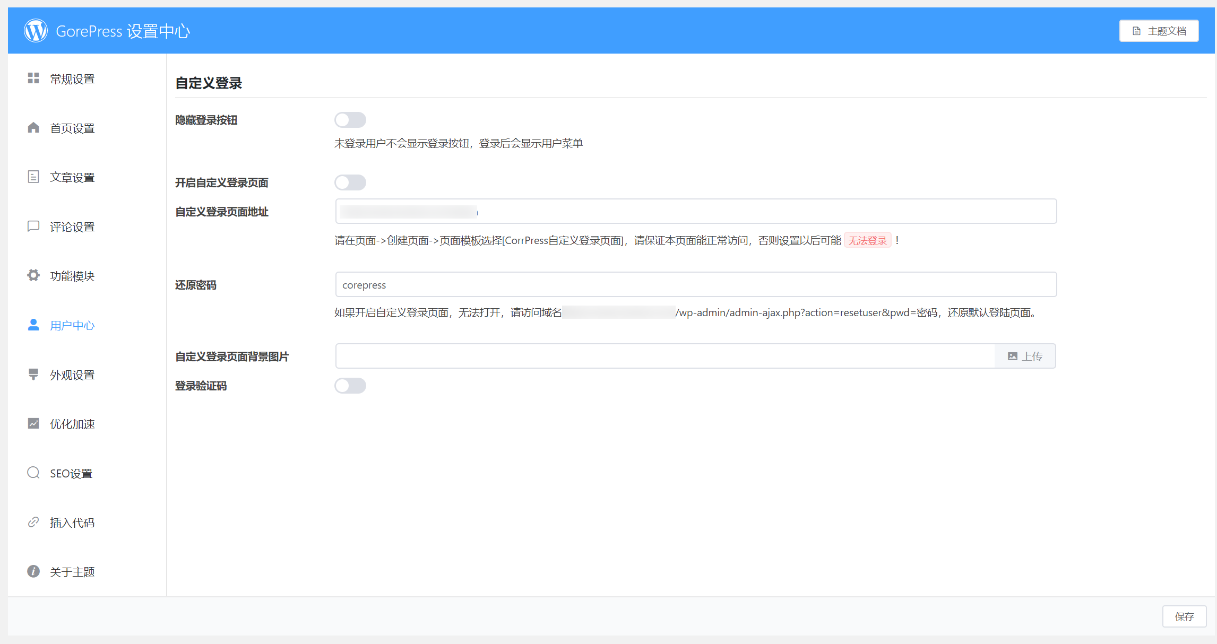Click the gear icon for 功能模块

[33, 275]
